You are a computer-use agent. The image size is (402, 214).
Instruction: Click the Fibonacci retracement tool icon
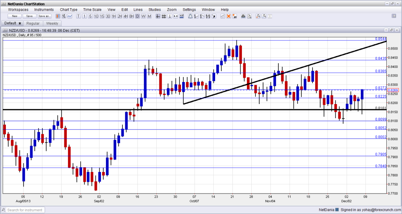[208, 16]
